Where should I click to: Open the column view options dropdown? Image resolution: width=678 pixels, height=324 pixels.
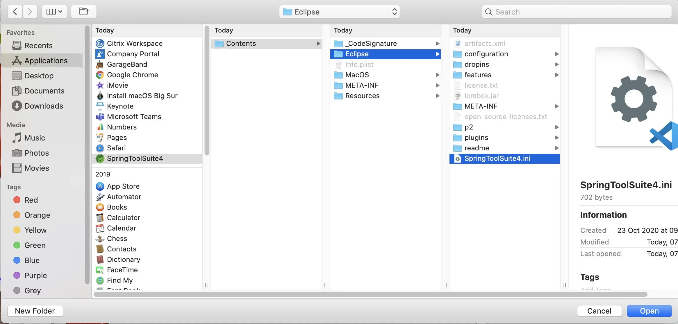55,12
